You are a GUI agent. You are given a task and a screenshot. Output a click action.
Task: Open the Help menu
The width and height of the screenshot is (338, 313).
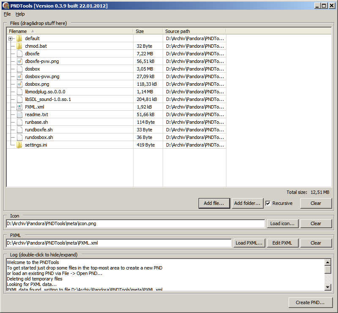tap(20, 14)
